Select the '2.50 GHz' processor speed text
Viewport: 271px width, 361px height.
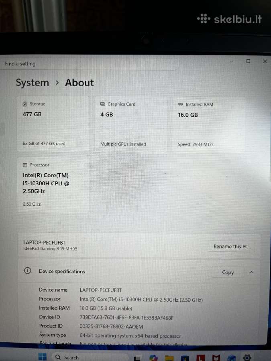[x=32, y=204]
